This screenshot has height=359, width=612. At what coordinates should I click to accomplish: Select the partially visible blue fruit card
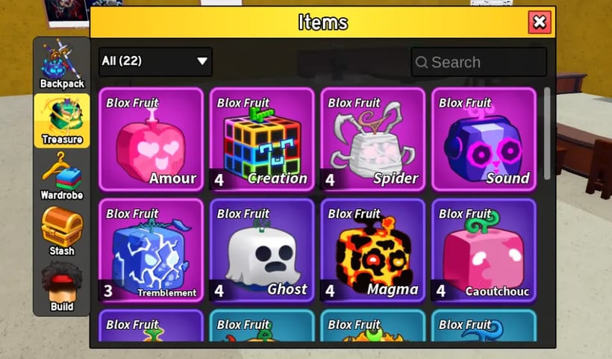(x=484, y=325)
